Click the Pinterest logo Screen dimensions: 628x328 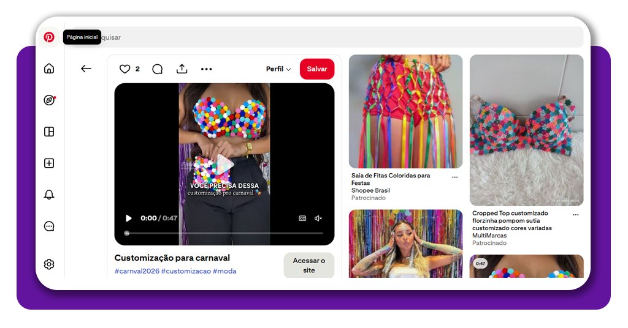click(x=49, y=37)
